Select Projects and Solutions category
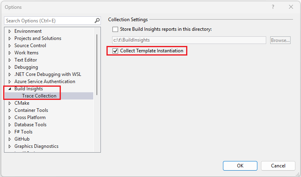301x177 pixels. (38, 38)
